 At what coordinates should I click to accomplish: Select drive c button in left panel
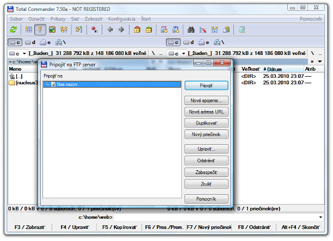tap(15, 42)
